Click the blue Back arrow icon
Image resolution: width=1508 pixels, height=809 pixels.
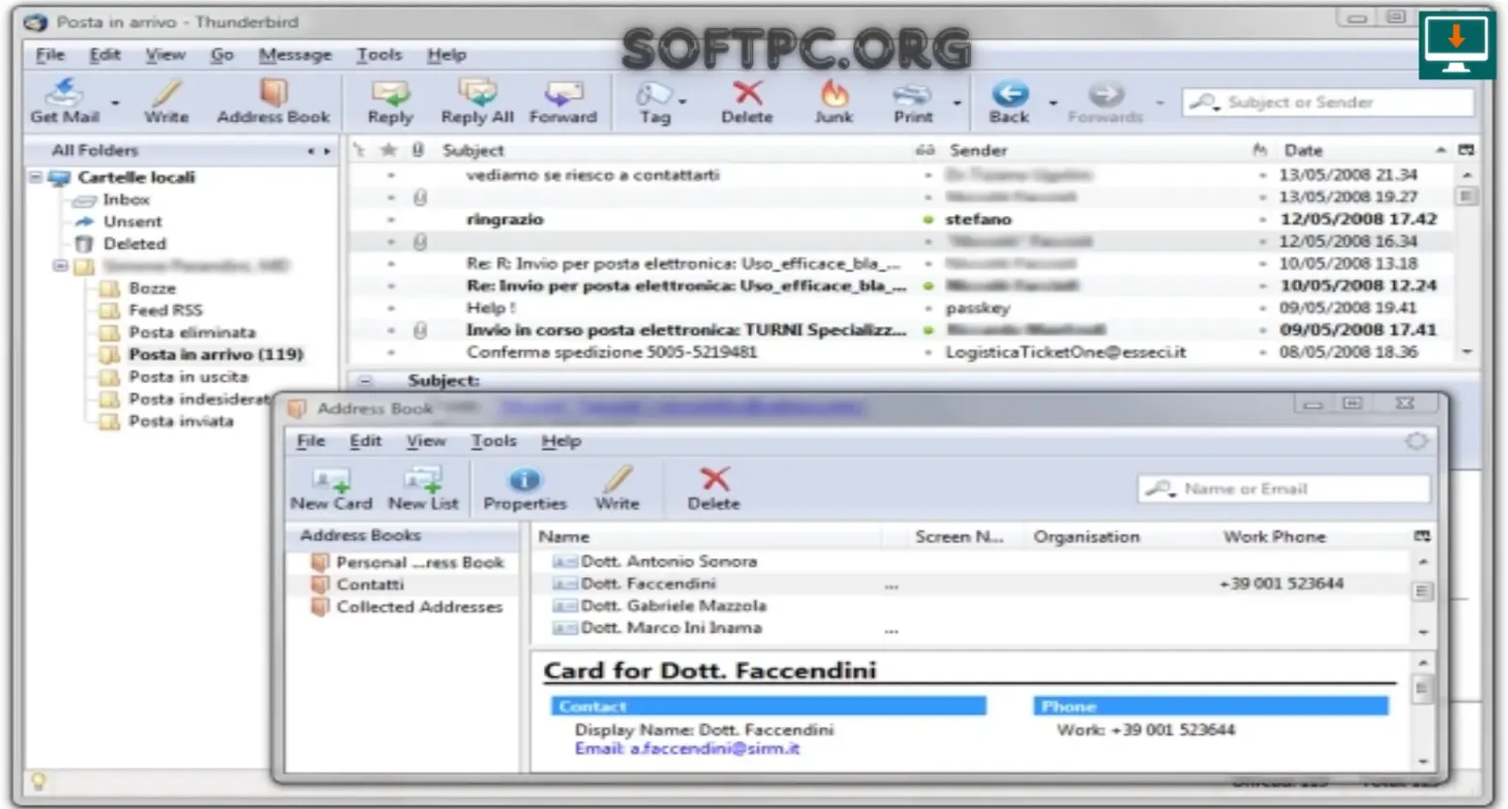(x=1009, y=93)
